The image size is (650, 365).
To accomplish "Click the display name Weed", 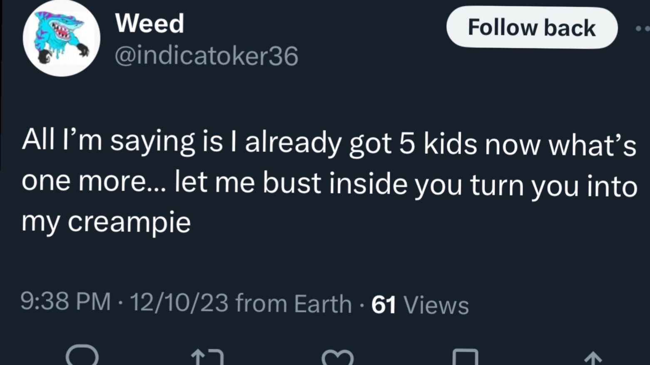I will (x=149, y=23).
